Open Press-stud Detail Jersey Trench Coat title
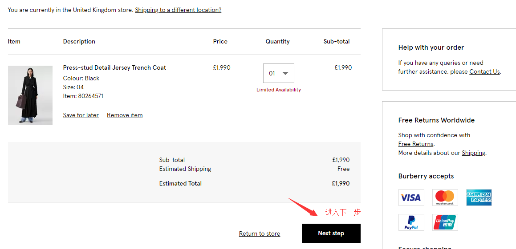516x249 pixels. pos(114,67)
